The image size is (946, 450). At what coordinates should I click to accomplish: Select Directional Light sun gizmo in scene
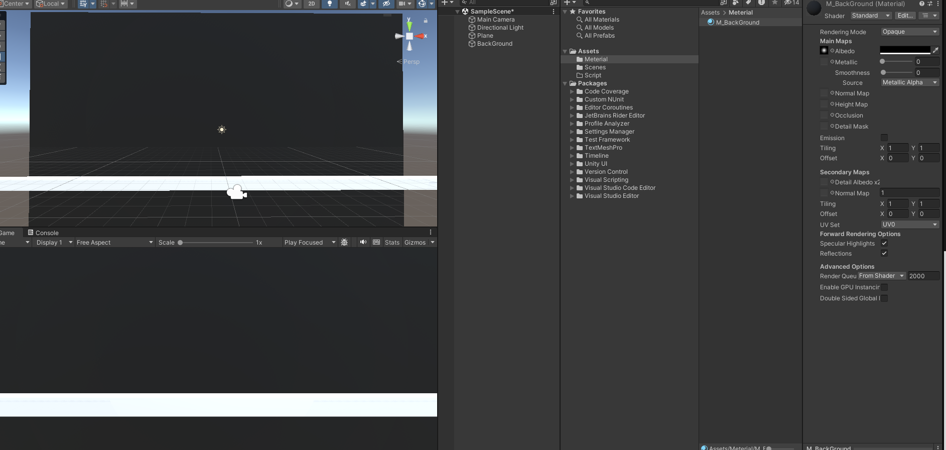222,130
